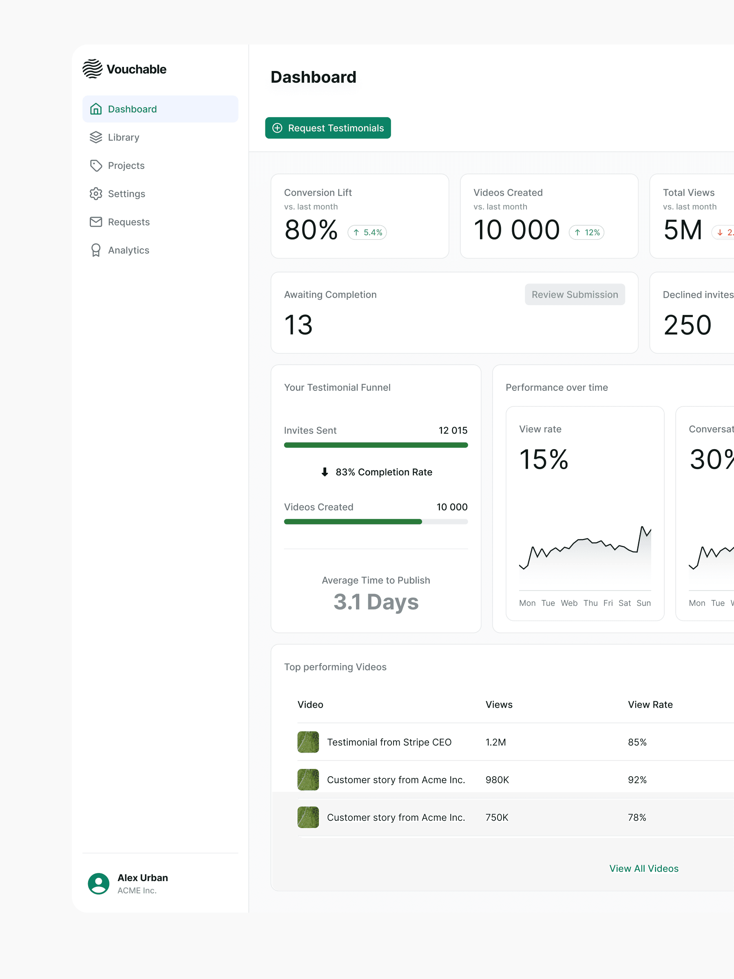
Task: Click the Views column header
Action: click(499, 704)
